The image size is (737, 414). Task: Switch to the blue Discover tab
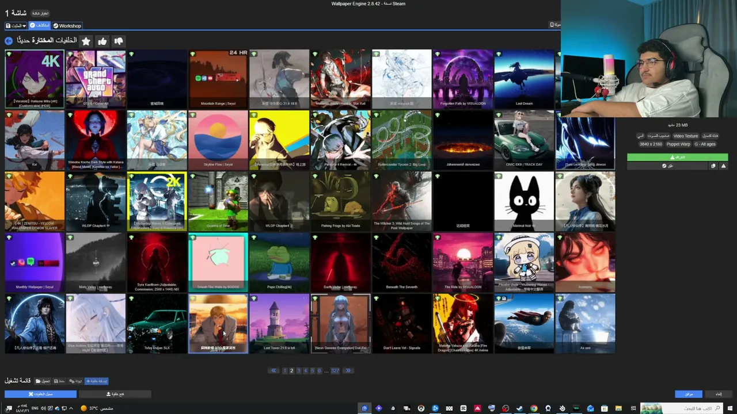(40, 26)
